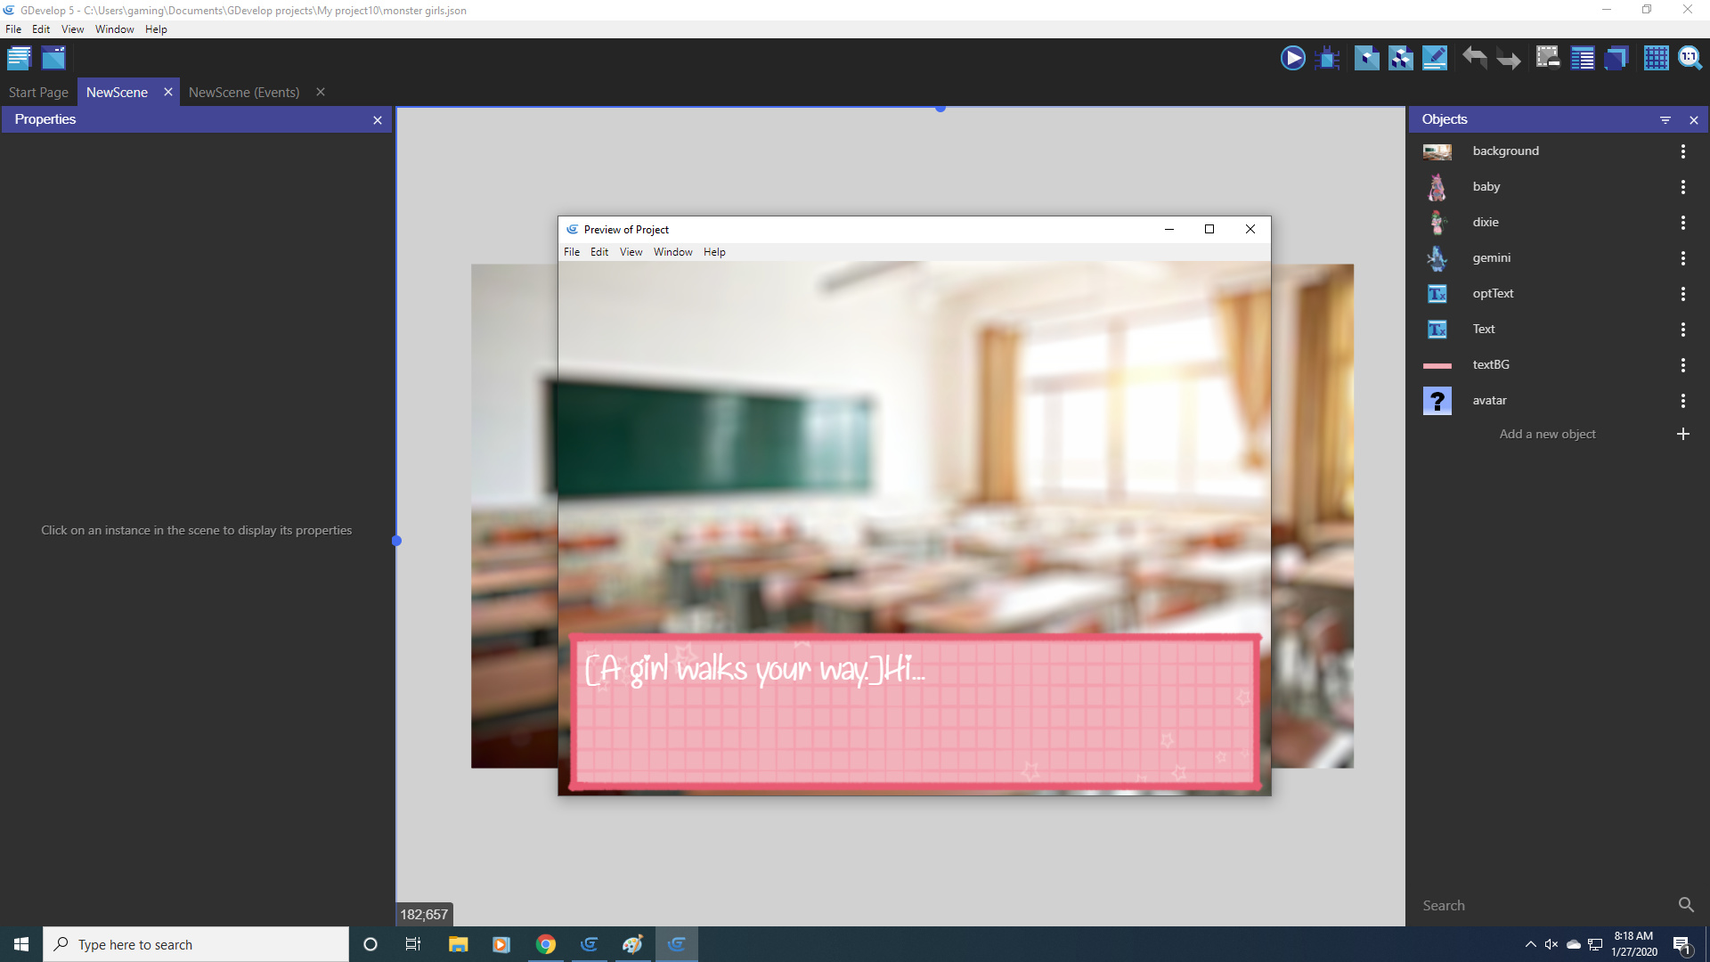Open options menu for gemini object
The image size is (1710, 962).
pyautogui.click(x=1682, y=258)
